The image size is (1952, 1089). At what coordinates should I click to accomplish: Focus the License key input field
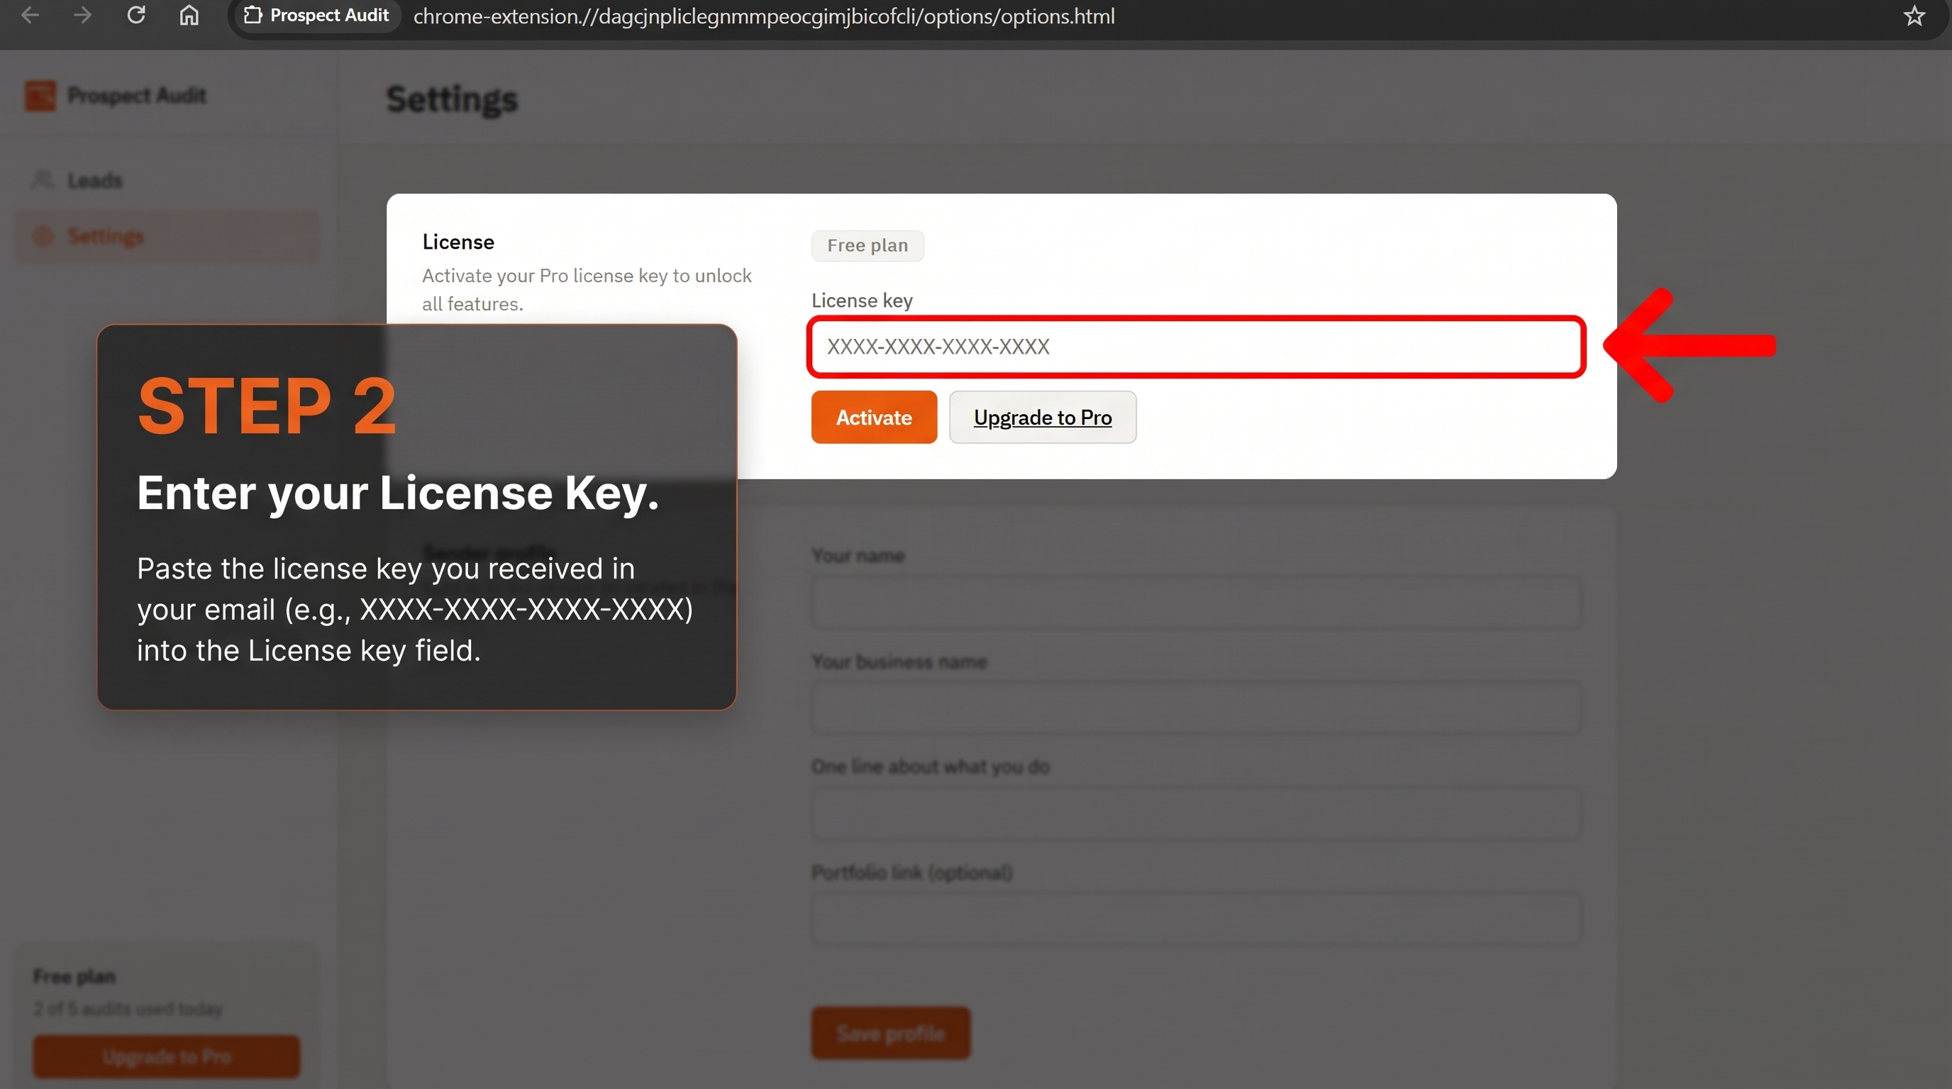(1197, 347)
